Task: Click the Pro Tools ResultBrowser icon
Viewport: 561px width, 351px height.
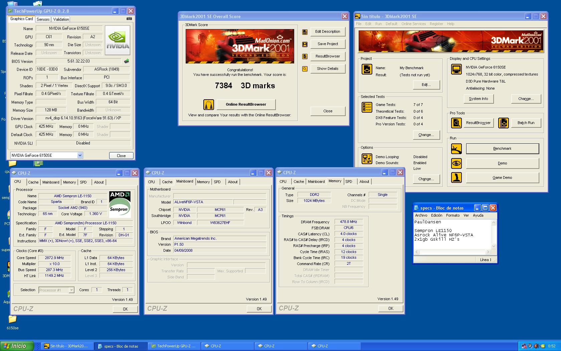Action: (456, 123)
